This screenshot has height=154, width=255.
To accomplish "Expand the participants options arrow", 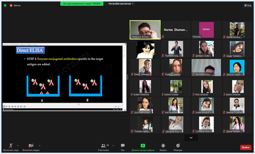I will tap(113, 146).
